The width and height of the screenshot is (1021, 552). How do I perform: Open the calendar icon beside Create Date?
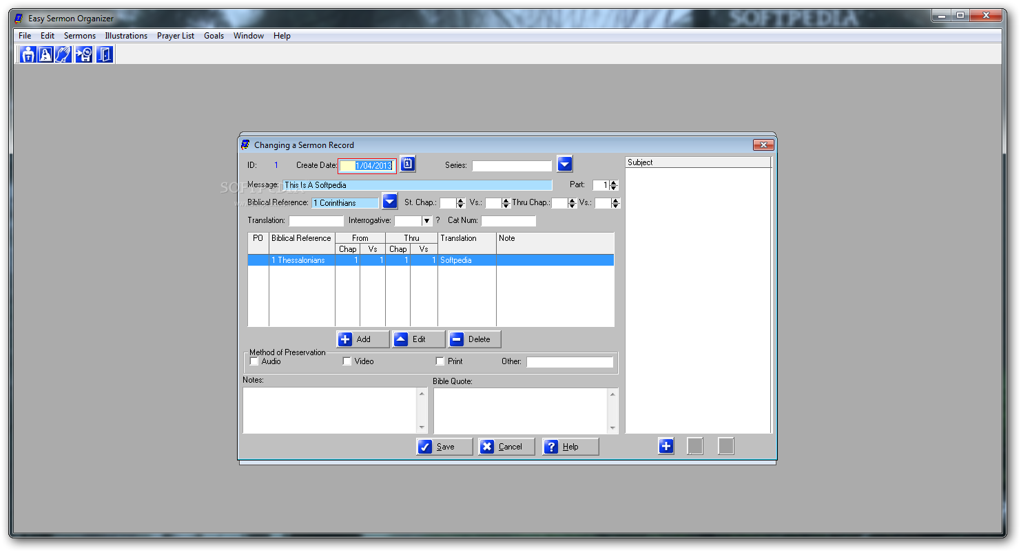408,164
